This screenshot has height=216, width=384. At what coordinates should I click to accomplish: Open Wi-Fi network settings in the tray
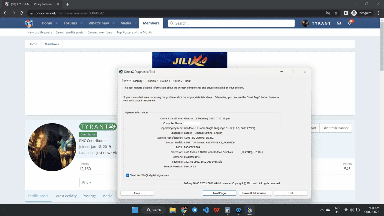[346, 210]
